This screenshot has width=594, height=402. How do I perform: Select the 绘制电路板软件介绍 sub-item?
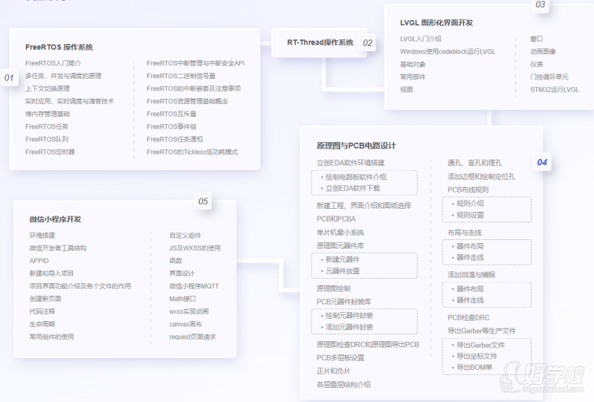(356, 177)
